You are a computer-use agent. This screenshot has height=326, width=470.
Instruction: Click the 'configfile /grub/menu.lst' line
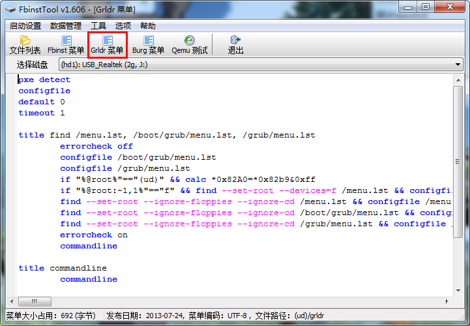click(125, 169)
